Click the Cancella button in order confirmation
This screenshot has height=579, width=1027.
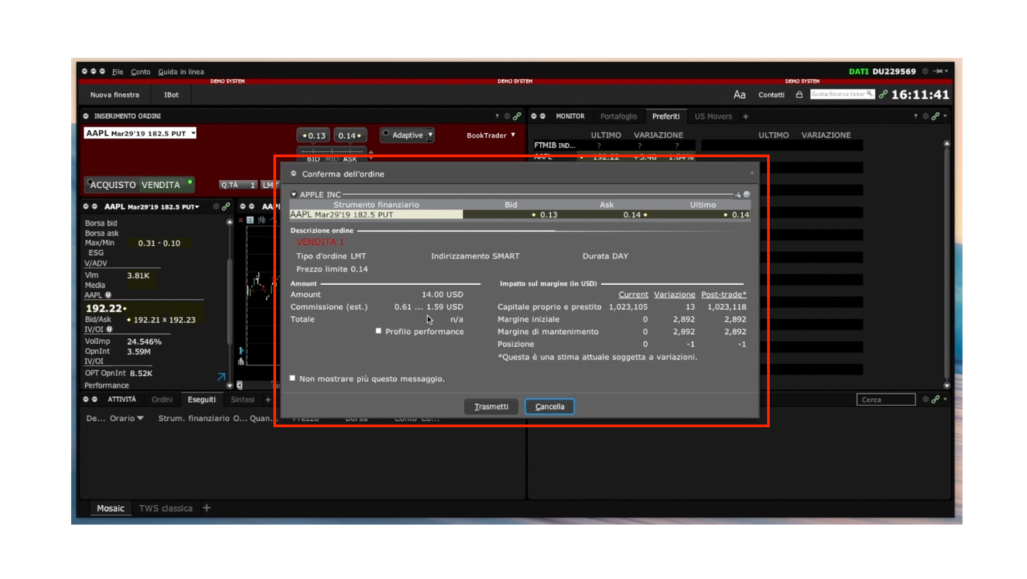pos(549,406)
